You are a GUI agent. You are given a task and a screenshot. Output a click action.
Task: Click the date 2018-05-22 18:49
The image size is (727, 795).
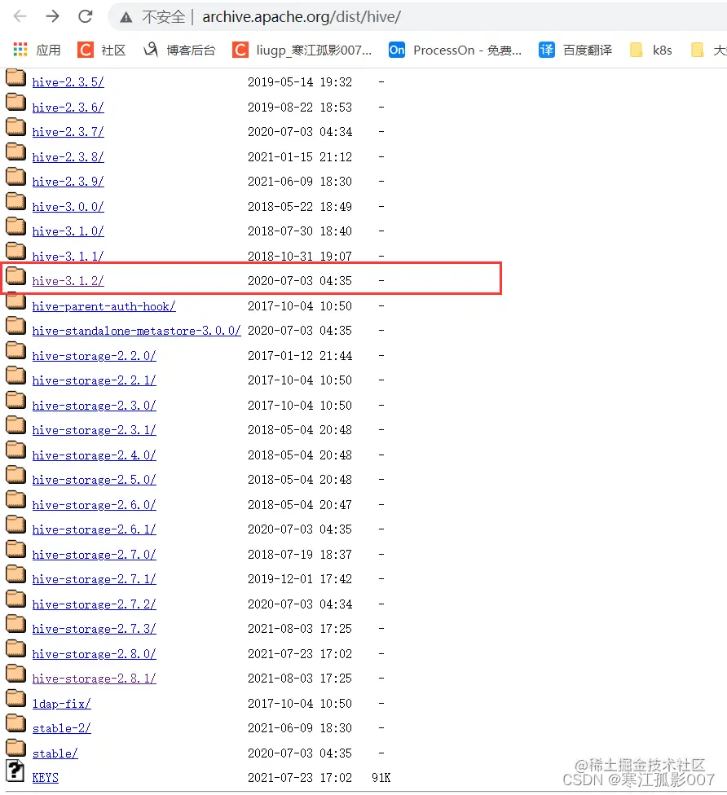tap(300, 207)
